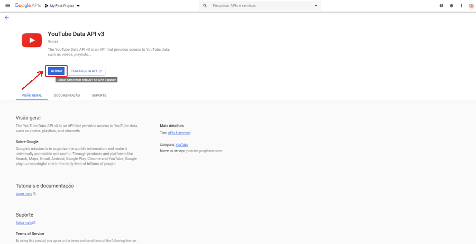Image resolution: width=476 pixels, height=244 pixels.
Task: Click the Suporte section heading
Action: click(24, 215)
